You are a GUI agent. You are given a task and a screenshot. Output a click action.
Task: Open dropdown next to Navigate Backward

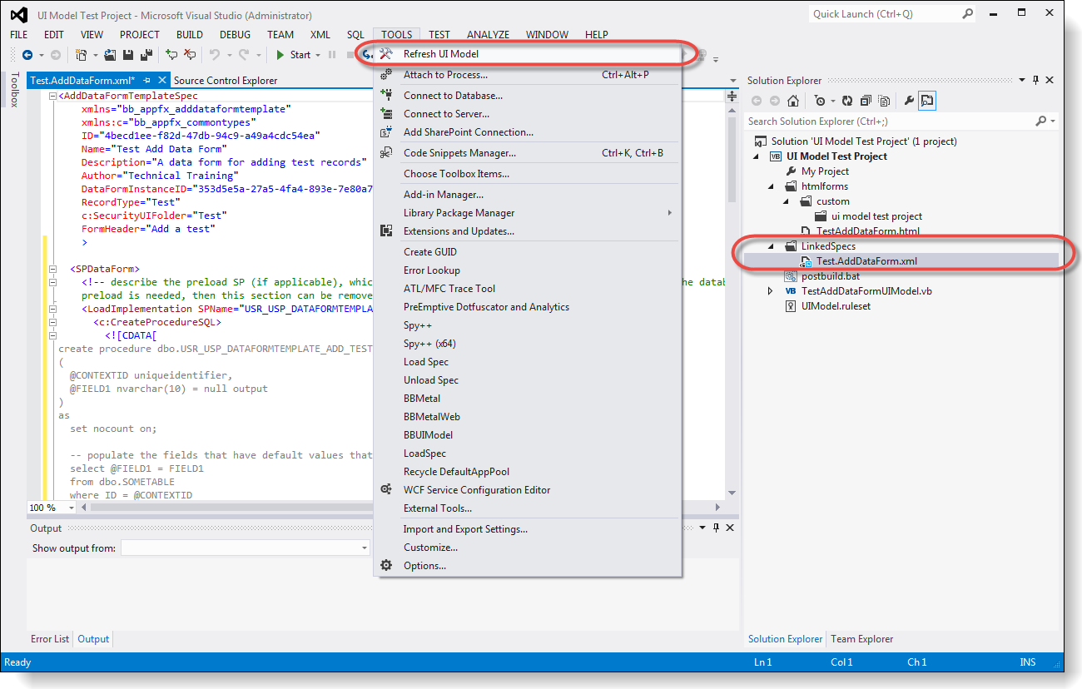pos(40,55)
